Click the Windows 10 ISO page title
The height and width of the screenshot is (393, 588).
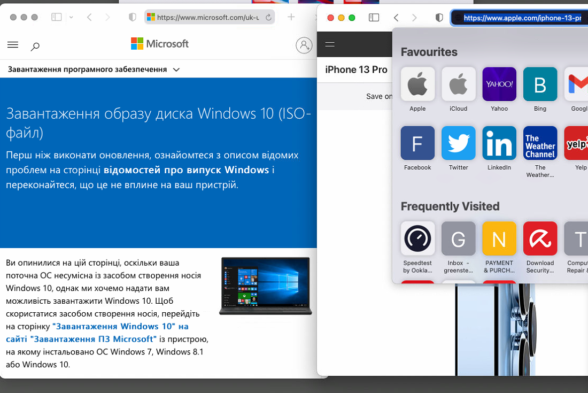pyautogui.click(x=159, y=123)
